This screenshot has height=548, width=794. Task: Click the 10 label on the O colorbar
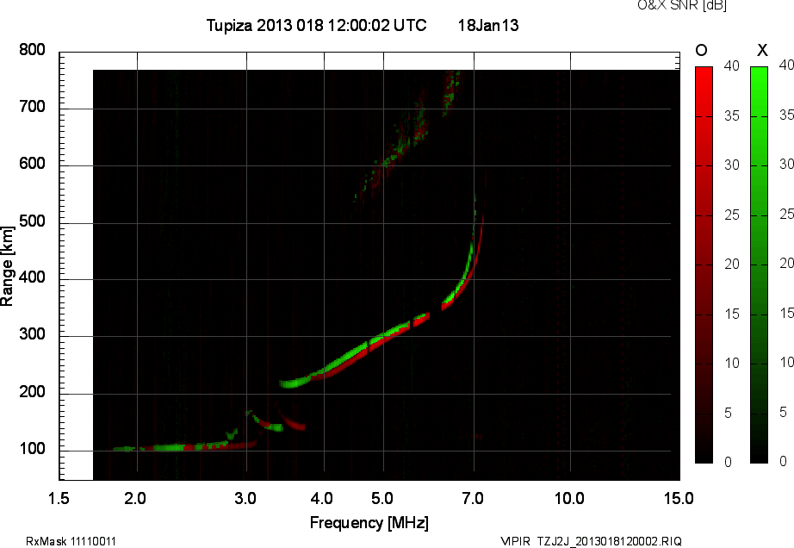(x=731, y=363)
